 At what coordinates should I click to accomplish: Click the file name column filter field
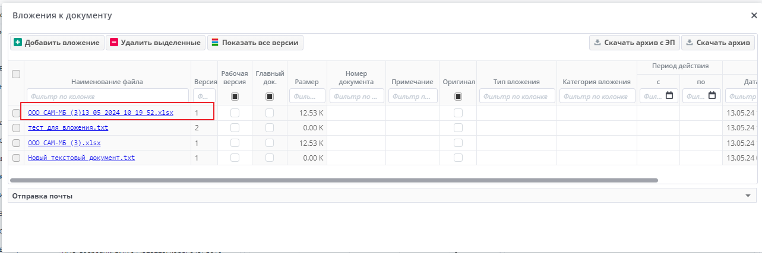point(107,96)
